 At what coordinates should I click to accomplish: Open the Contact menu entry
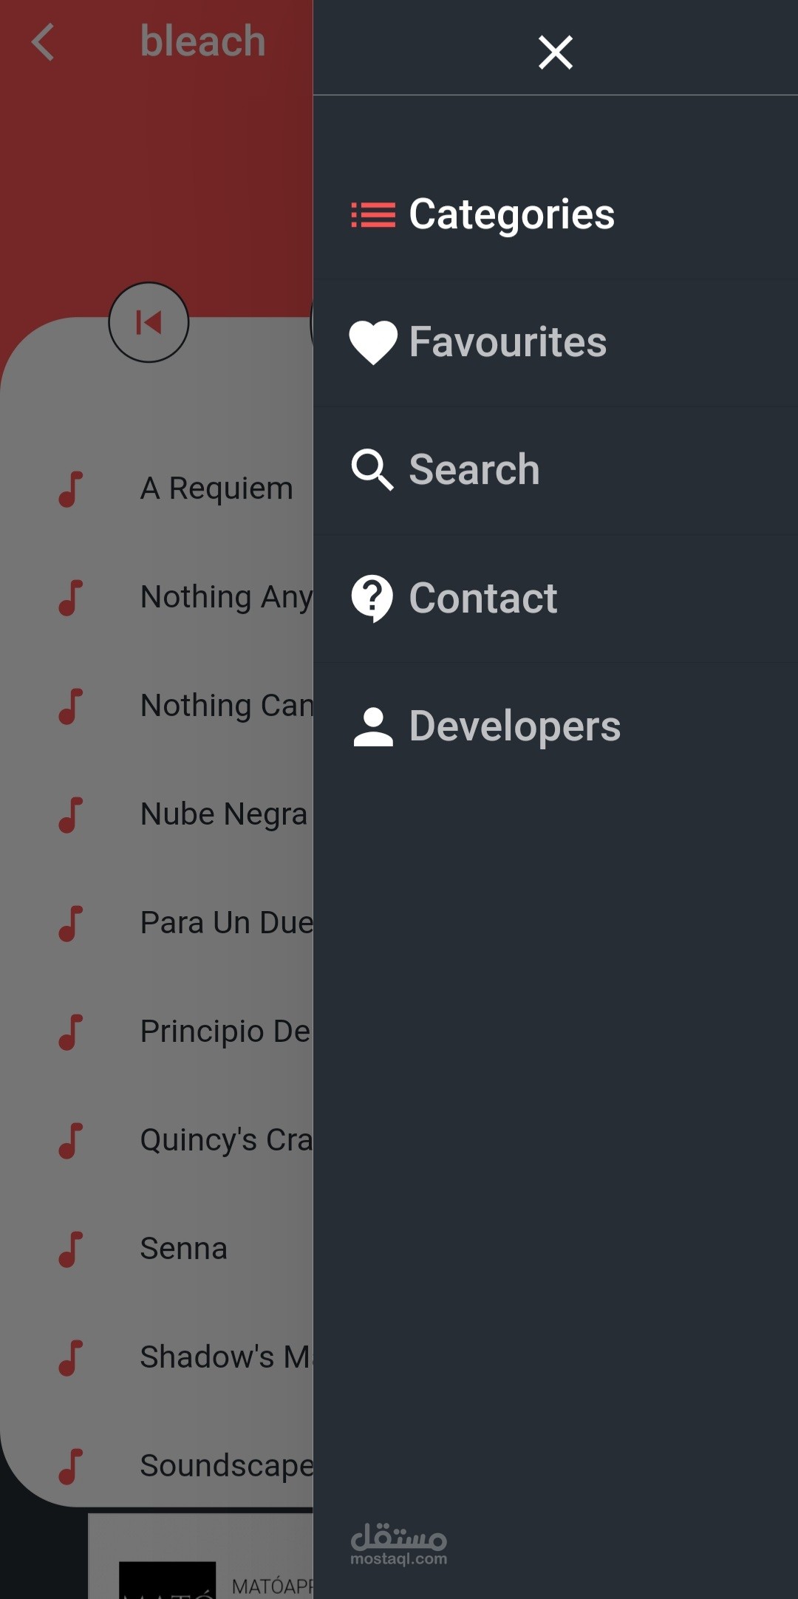[483, 598]
